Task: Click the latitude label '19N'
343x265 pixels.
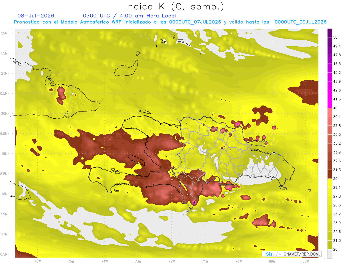Action: point(5,154)
